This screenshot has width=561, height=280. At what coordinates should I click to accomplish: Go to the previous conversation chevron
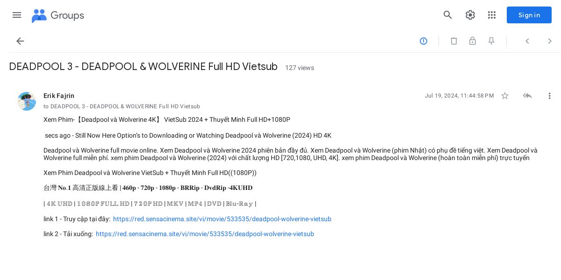[527, 41]
